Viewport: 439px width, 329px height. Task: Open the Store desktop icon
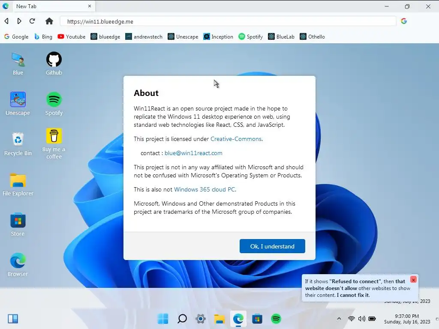18,224
